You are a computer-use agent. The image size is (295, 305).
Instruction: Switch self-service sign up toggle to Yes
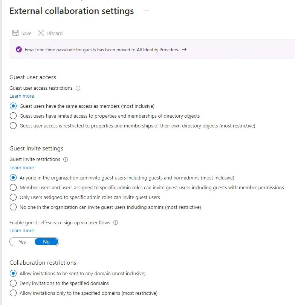point(22,242)
